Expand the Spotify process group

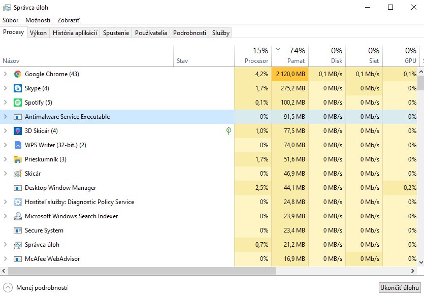point(6,103)
